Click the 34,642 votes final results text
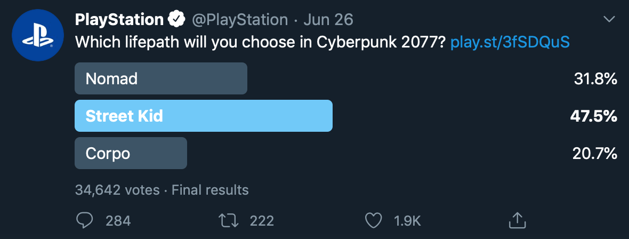Viewport: 629px width, 239px height. pyautogui.click(x=162, y=189)
